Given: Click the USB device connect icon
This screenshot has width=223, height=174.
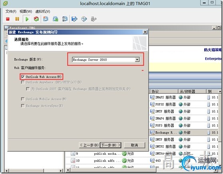Looking at the screenshot, I should (x=94, y=19).
